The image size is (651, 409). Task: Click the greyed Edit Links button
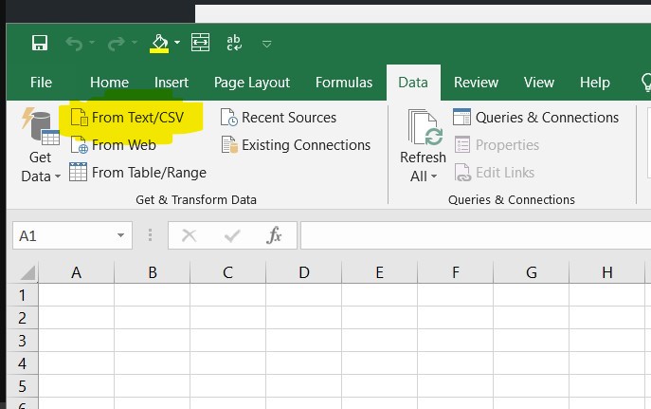click(x=494, y=173)
